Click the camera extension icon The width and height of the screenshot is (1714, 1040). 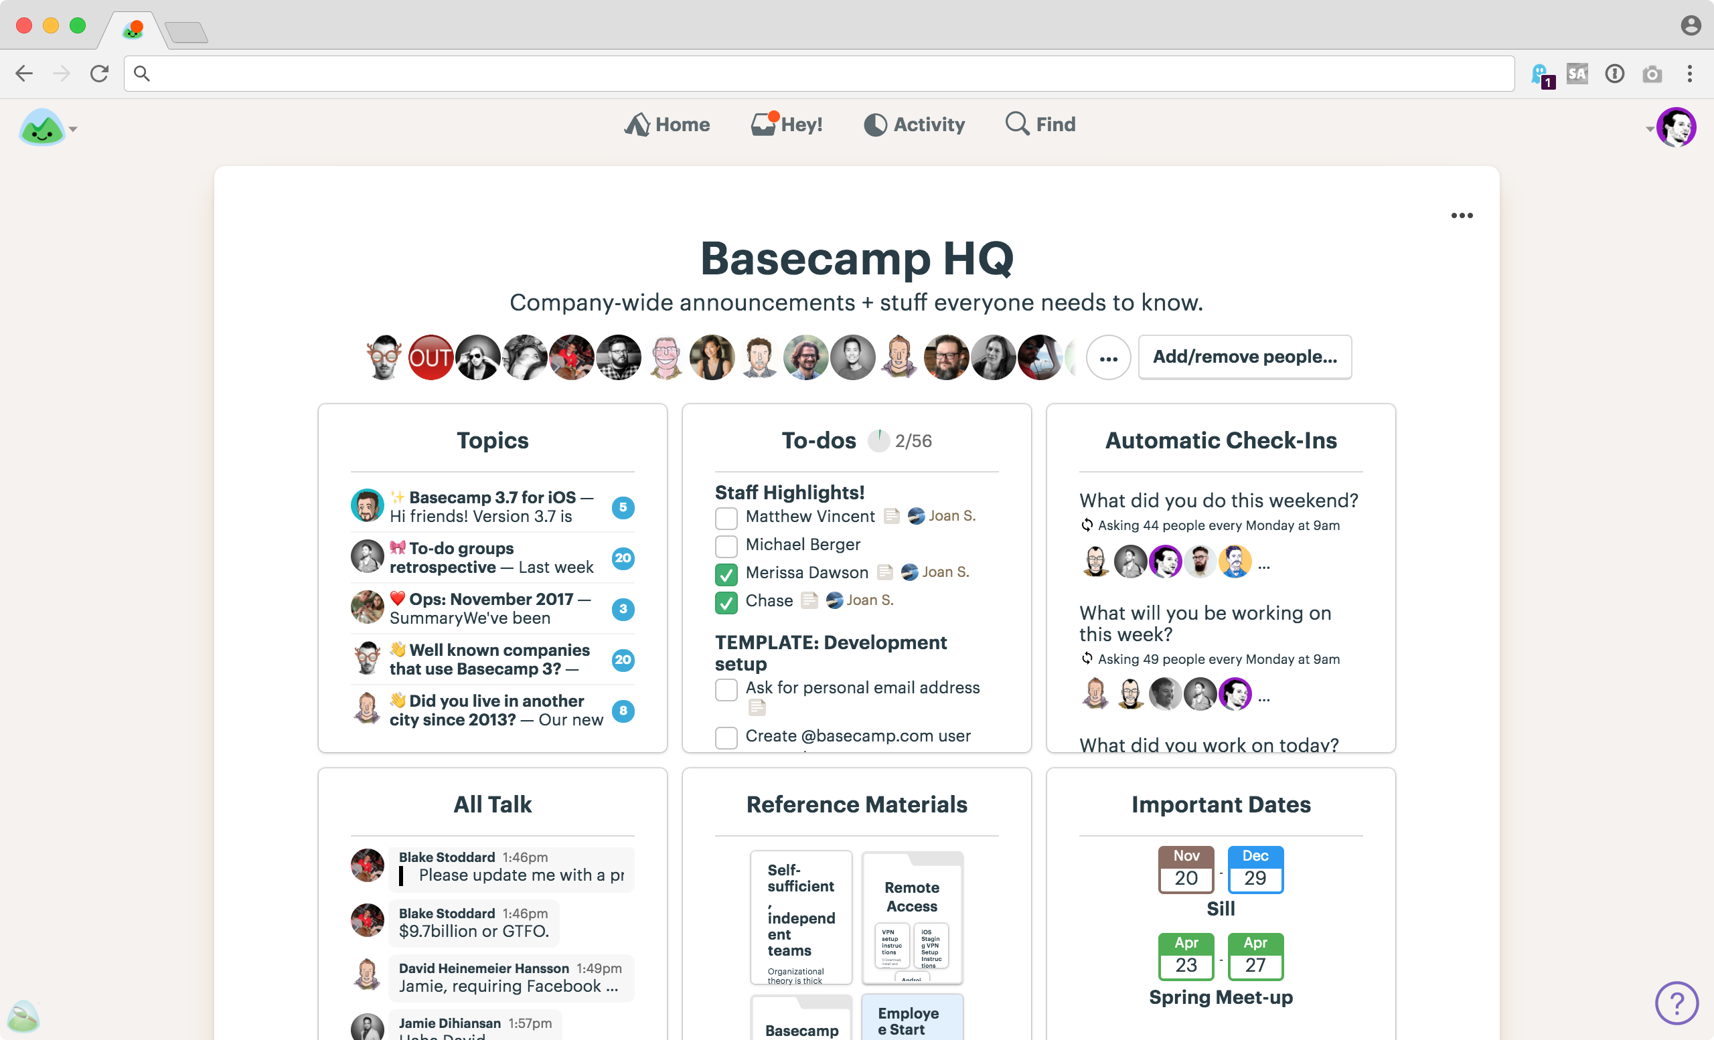tap(1652, 73)
